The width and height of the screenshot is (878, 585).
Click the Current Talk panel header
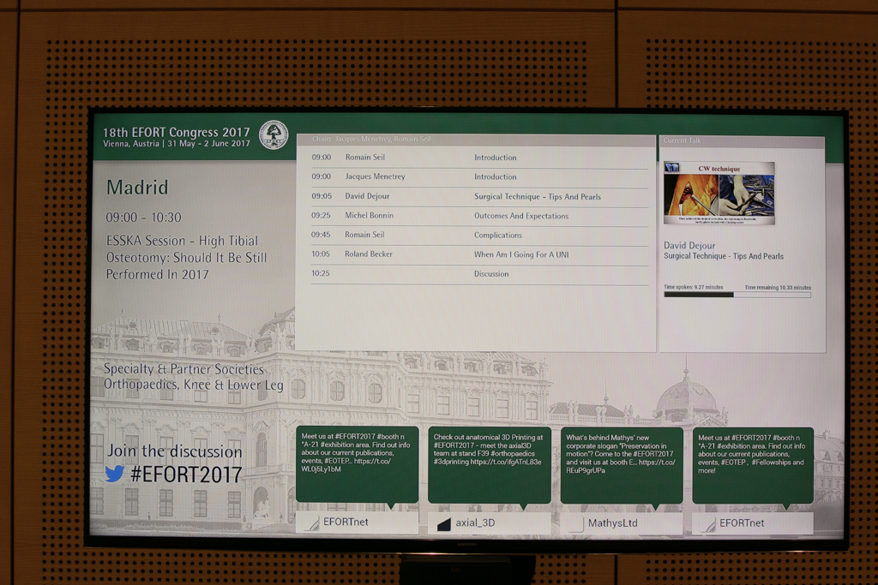coord(742,140)
